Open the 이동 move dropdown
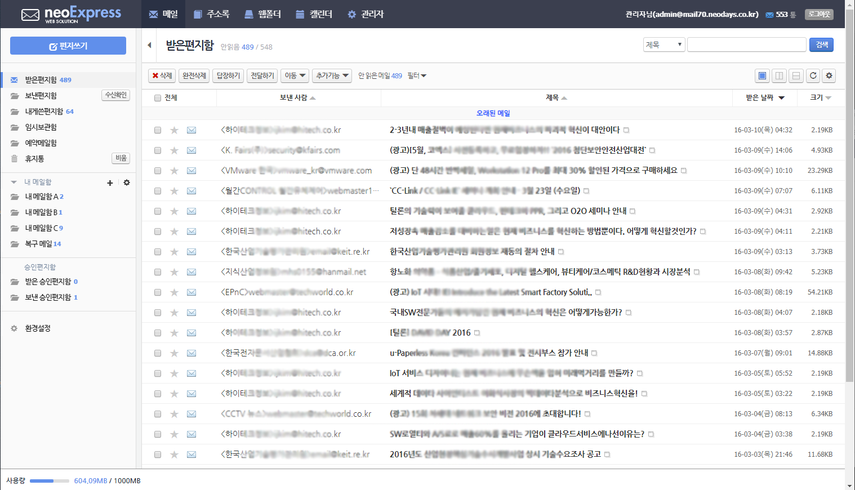 pyautogui.click(x=295, y=75)
